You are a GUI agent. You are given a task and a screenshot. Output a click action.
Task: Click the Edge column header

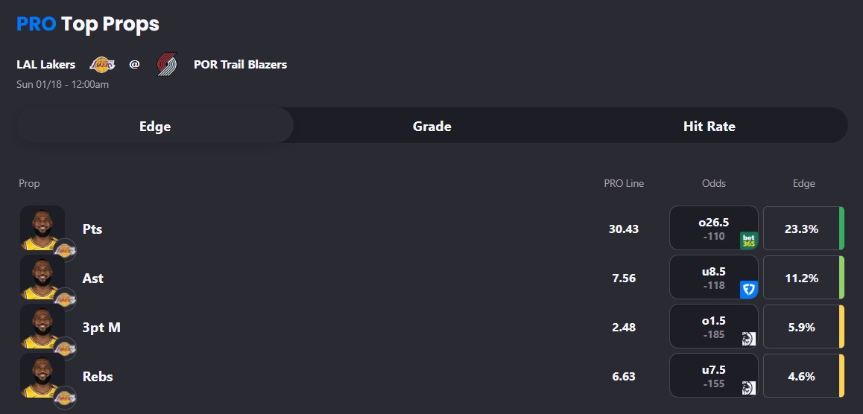coord(803,183)
